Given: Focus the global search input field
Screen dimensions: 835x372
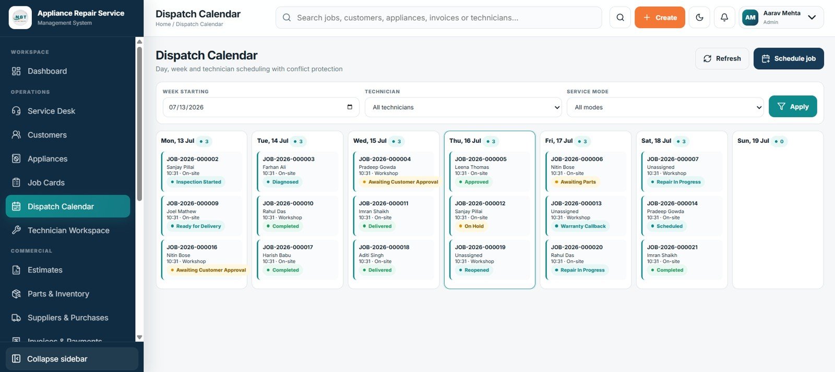Looking at the screenshot, I should point(438,18).
